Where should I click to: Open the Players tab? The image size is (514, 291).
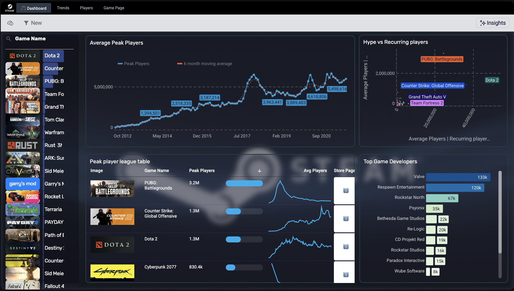(x=86, y=8)
